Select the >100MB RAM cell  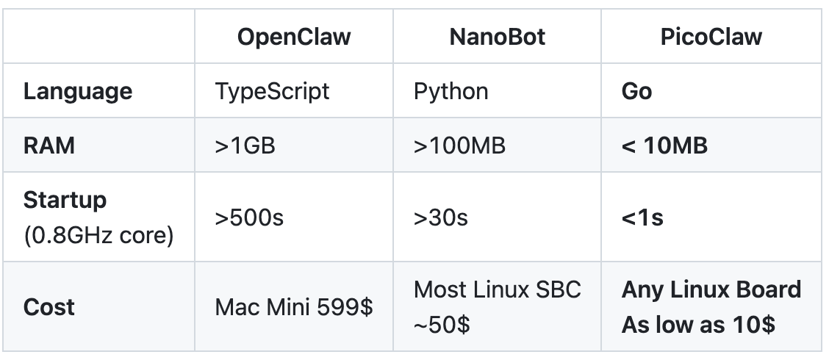(x=459, y=145)
